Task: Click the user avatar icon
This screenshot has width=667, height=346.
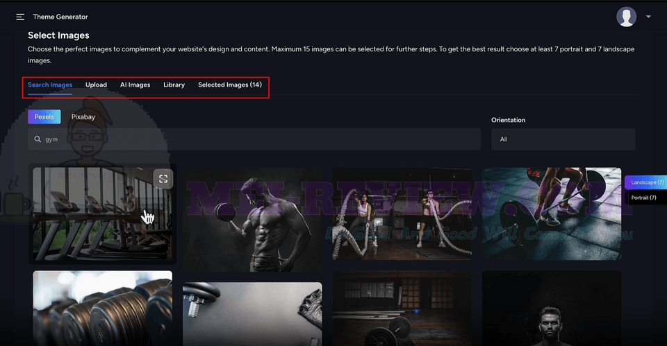Action: pos(626,17)
